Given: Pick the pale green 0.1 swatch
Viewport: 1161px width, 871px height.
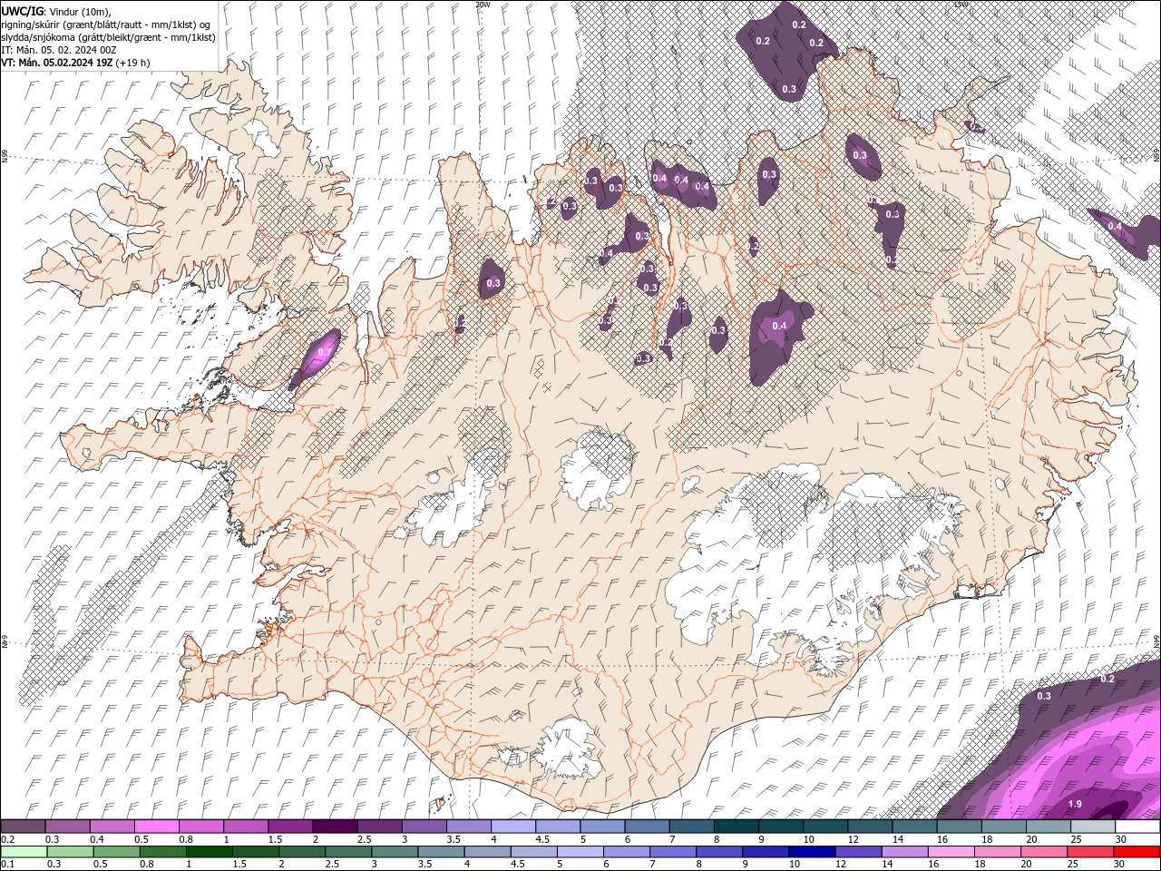Looking at the screenshot, I should [24, 852].
